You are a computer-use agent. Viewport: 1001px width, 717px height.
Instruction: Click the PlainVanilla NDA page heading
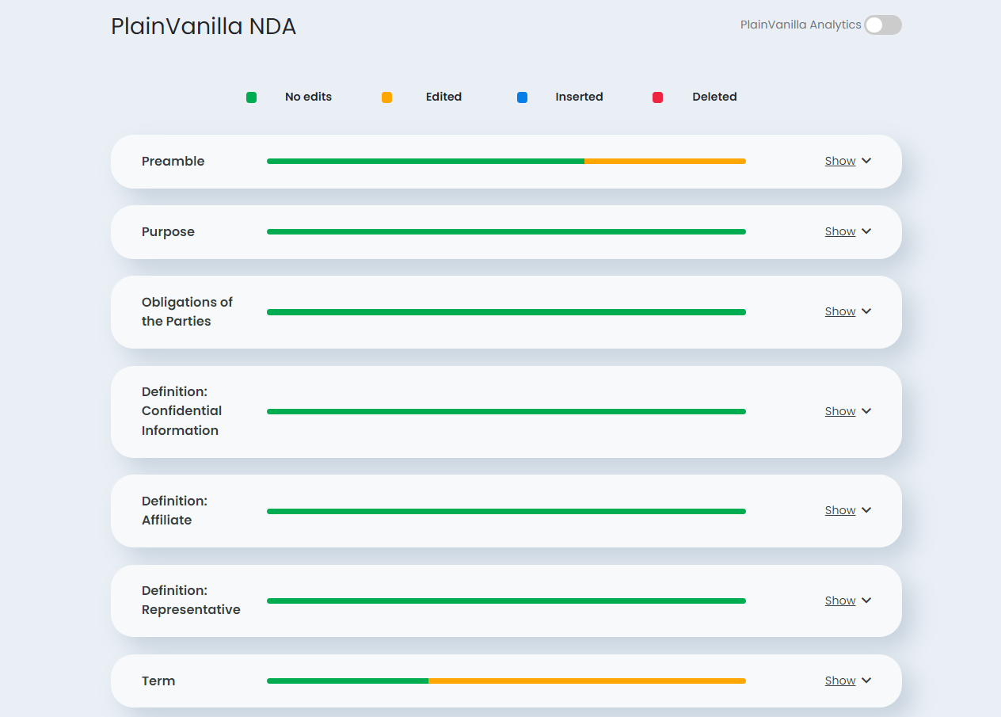click(x=204, y=26)
